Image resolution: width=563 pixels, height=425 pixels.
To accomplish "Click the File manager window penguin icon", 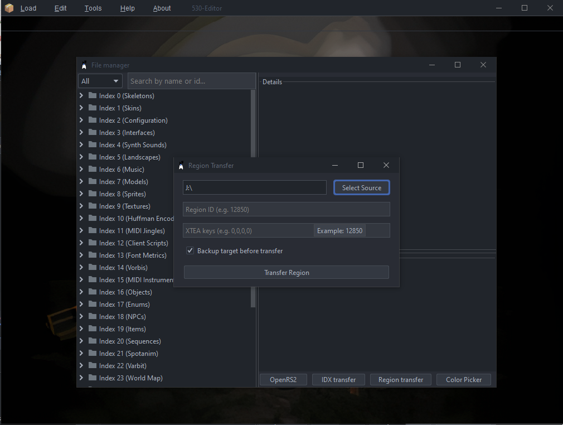I will pos(84,65).
